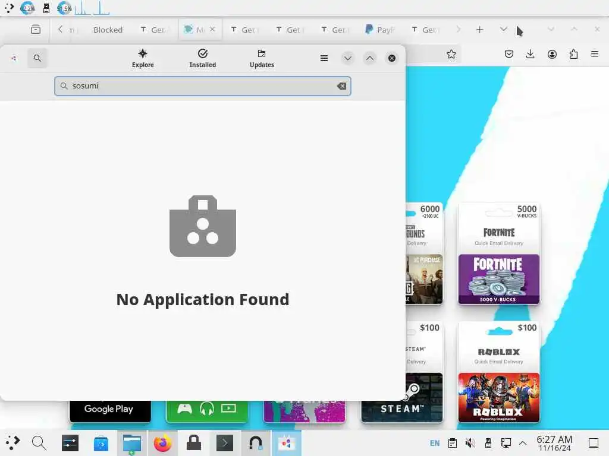Close the active Firefox tab
609x456 pixels.
(x=212, y=29)
